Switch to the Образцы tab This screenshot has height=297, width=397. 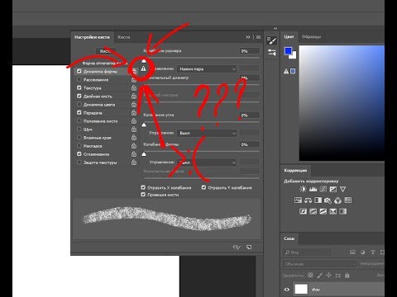click(311, 36)
